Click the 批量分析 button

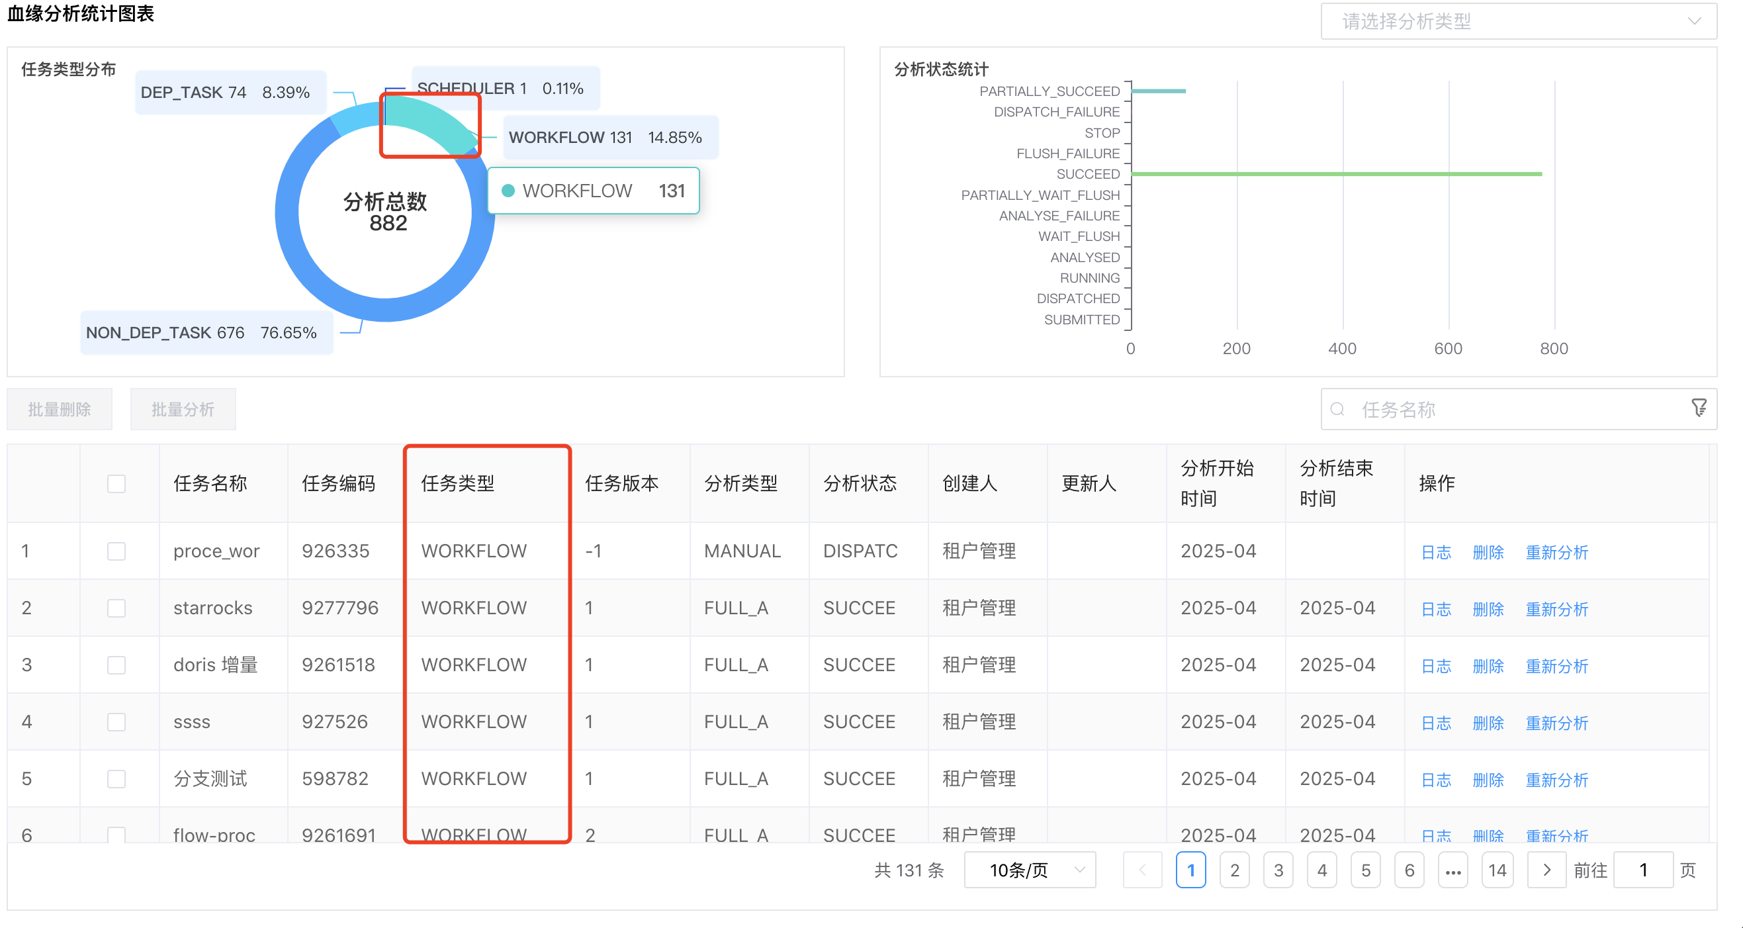pos(183,409)
